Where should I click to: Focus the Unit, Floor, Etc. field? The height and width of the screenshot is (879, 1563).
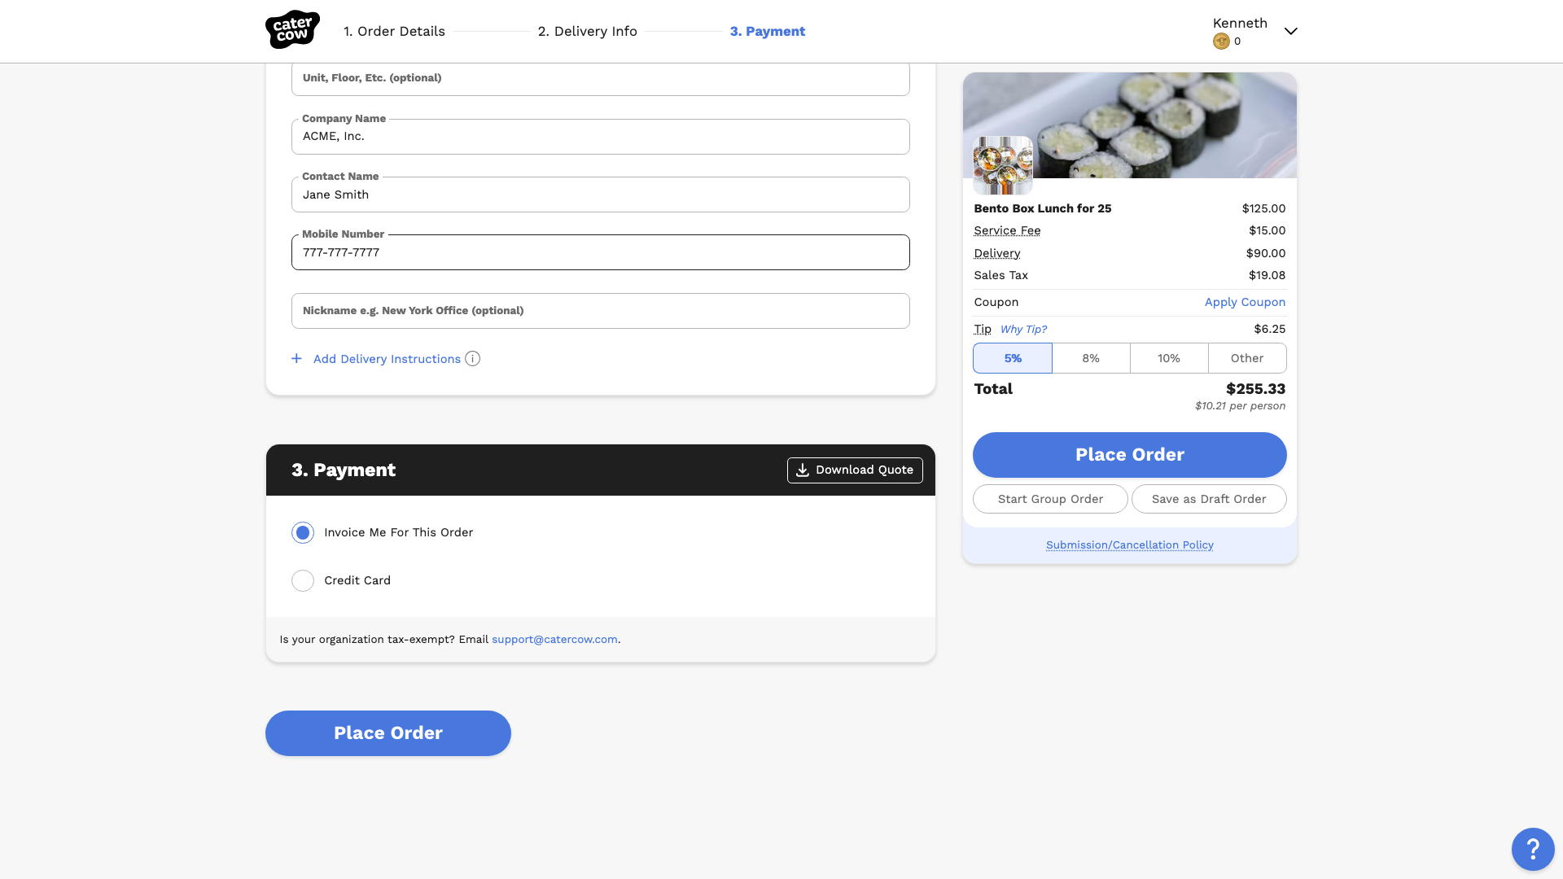click(x=601, y=79)
